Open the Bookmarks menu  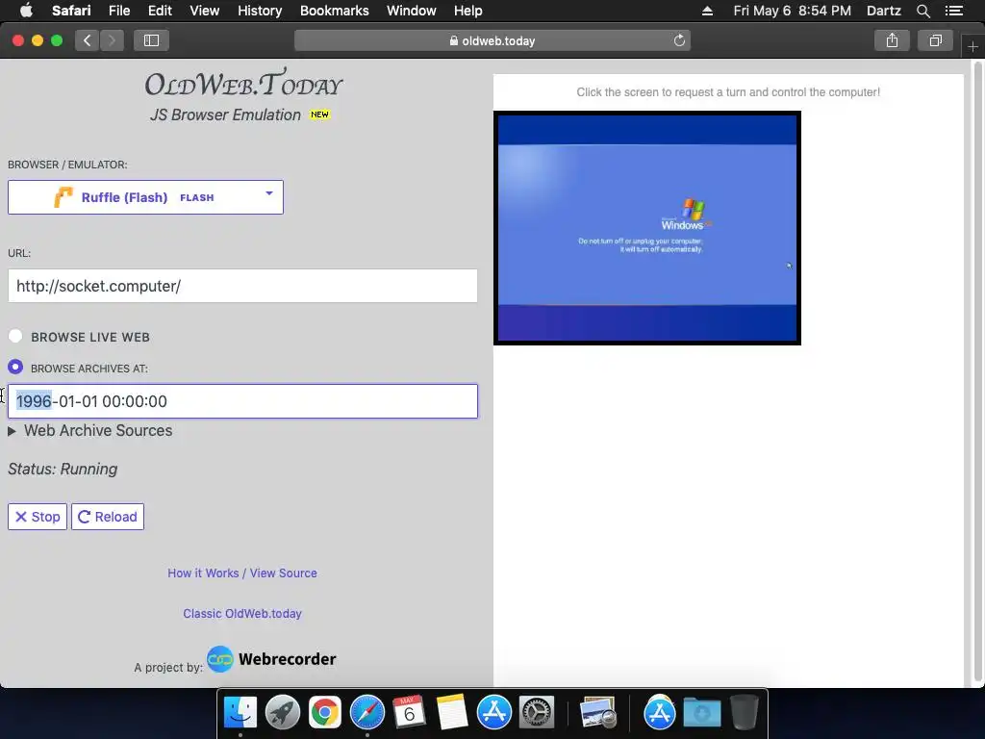point(334,11)
